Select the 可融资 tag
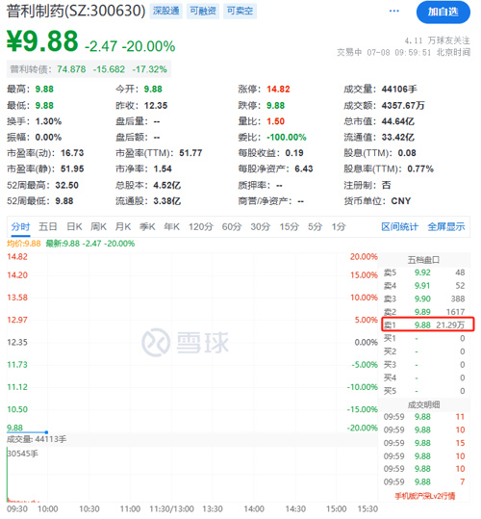Image resolution: width=481 pixels, height=519 pixels. pos(203,12)
